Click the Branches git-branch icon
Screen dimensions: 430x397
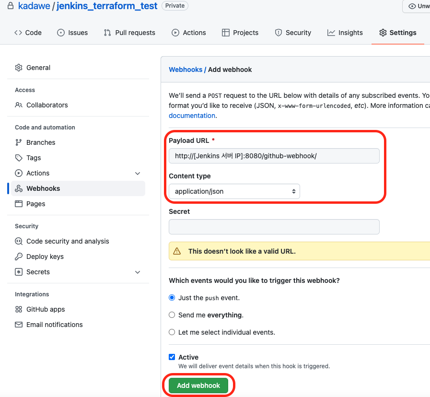pyautogui.click(x=18, y=142)
